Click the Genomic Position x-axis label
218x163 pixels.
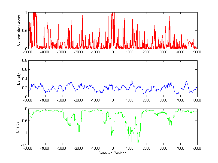[113, 153]
